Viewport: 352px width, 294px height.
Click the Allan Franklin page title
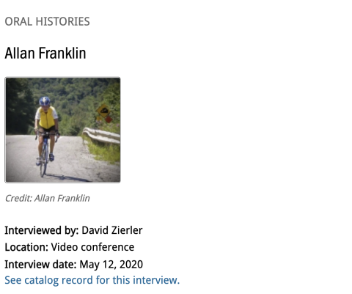[45, 53]
